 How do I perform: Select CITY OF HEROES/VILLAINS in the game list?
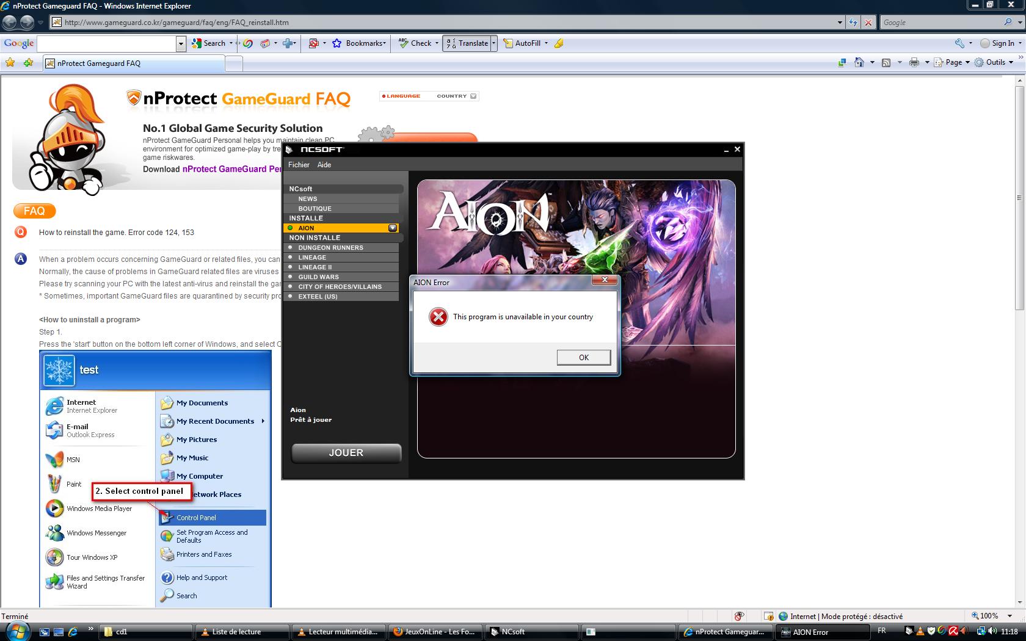(341, 287)
